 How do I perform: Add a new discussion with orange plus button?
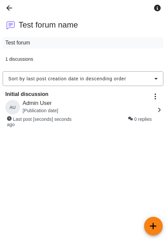[153, 226]
